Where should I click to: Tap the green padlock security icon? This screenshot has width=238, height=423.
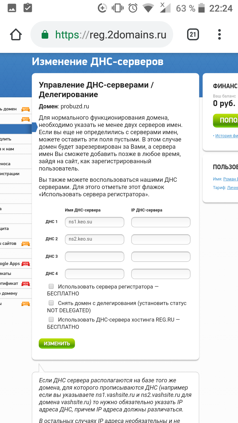point(45,35)
